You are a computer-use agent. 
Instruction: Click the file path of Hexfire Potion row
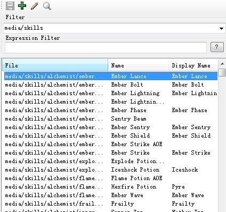[54, 187]
